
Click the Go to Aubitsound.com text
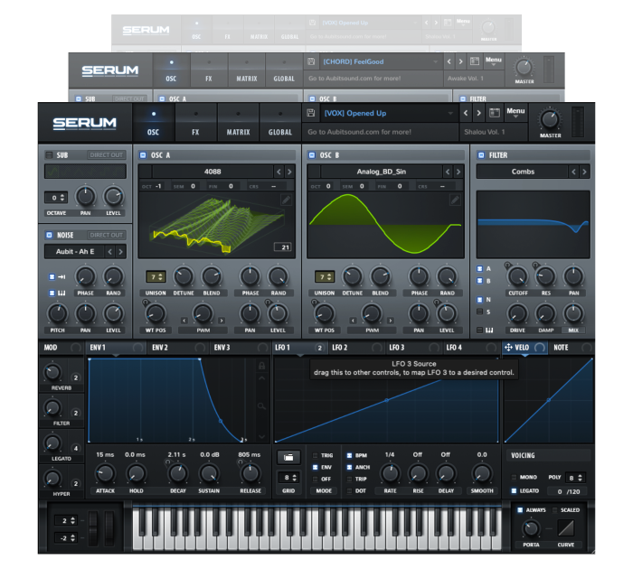359,132
